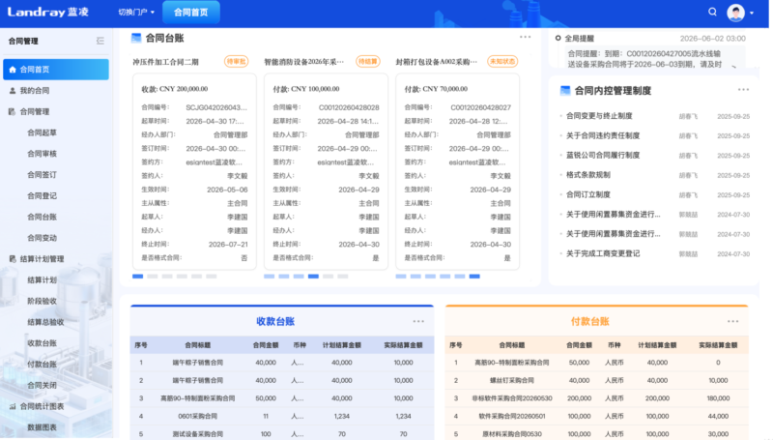Click the 合同内控管理制度 title icon

pos(565,90)
